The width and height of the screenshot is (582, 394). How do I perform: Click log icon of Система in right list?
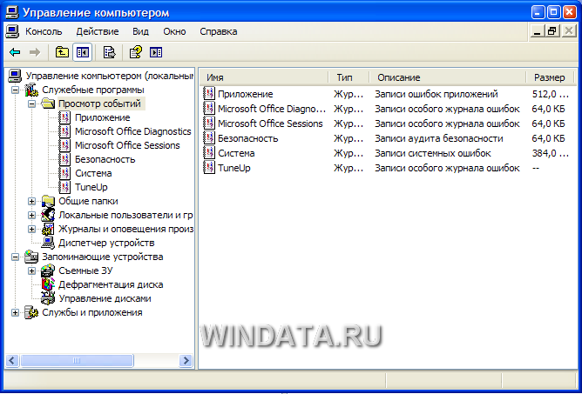(x=209, y=153)
